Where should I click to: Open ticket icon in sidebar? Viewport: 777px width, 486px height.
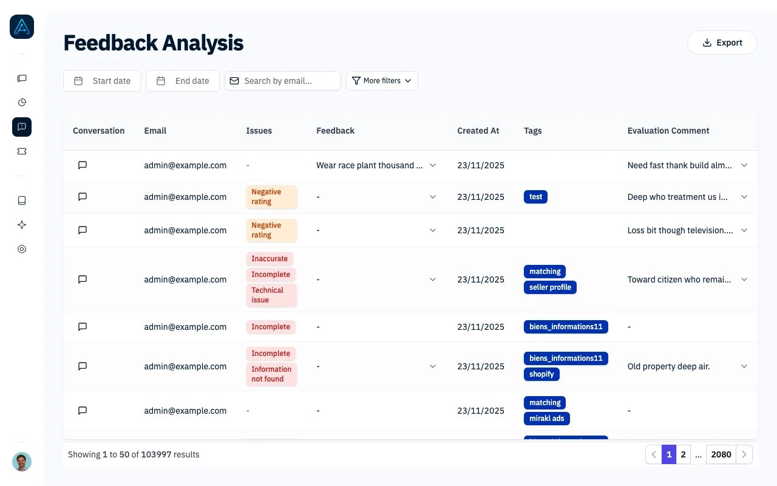[22, 151]
